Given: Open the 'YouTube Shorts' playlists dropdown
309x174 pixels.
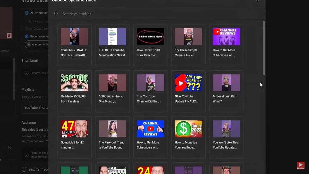Looking at the screenshot, I should [x=35, y=107].
